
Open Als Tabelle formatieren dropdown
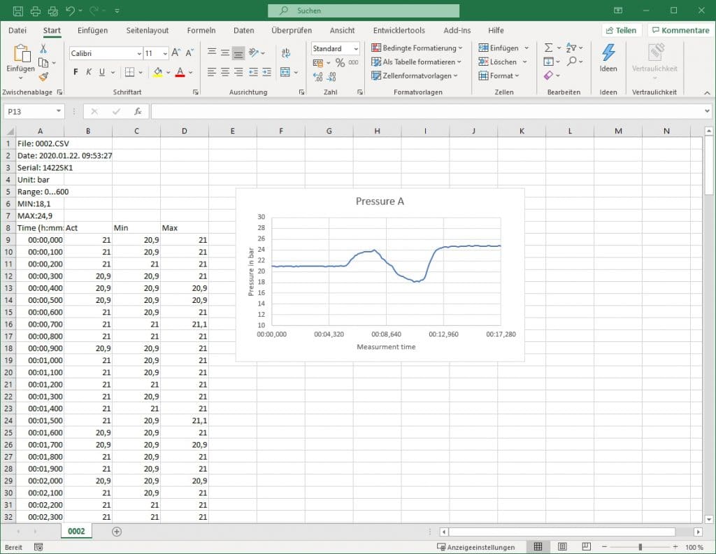(x=416, y=62)
